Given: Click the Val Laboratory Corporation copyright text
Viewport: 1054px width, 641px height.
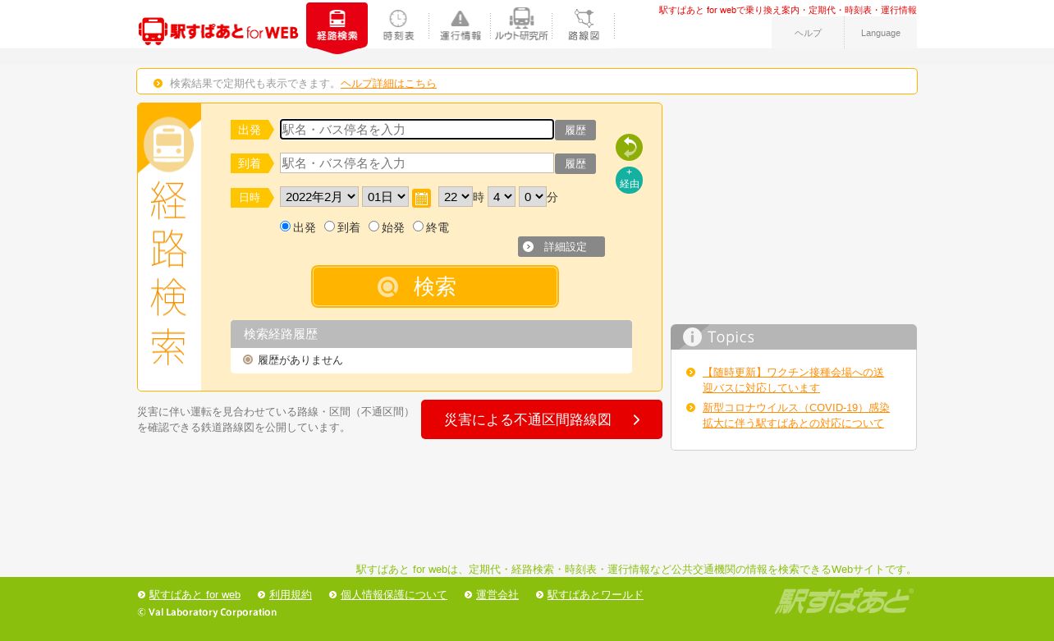Looking at the screenshot, I should 207,612.
